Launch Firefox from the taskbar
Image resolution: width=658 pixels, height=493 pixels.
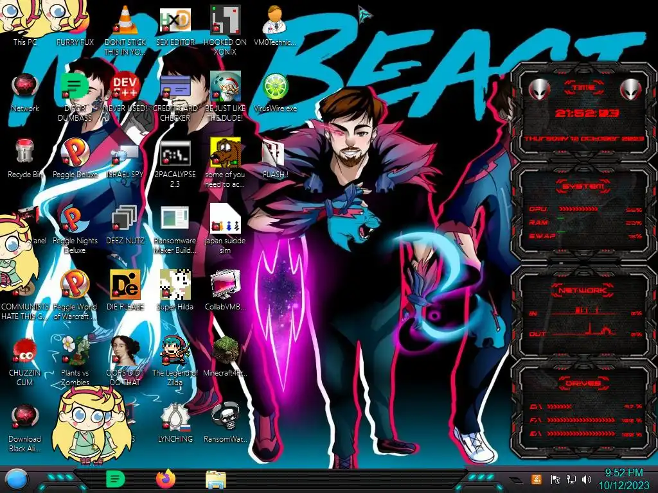[166, 479]
